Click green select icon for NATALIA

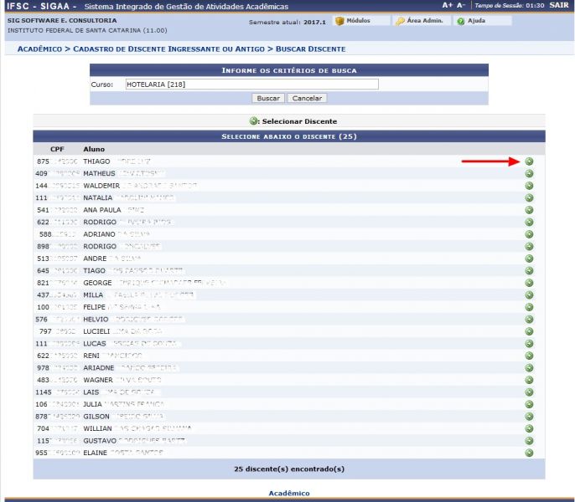coord(529,198)
